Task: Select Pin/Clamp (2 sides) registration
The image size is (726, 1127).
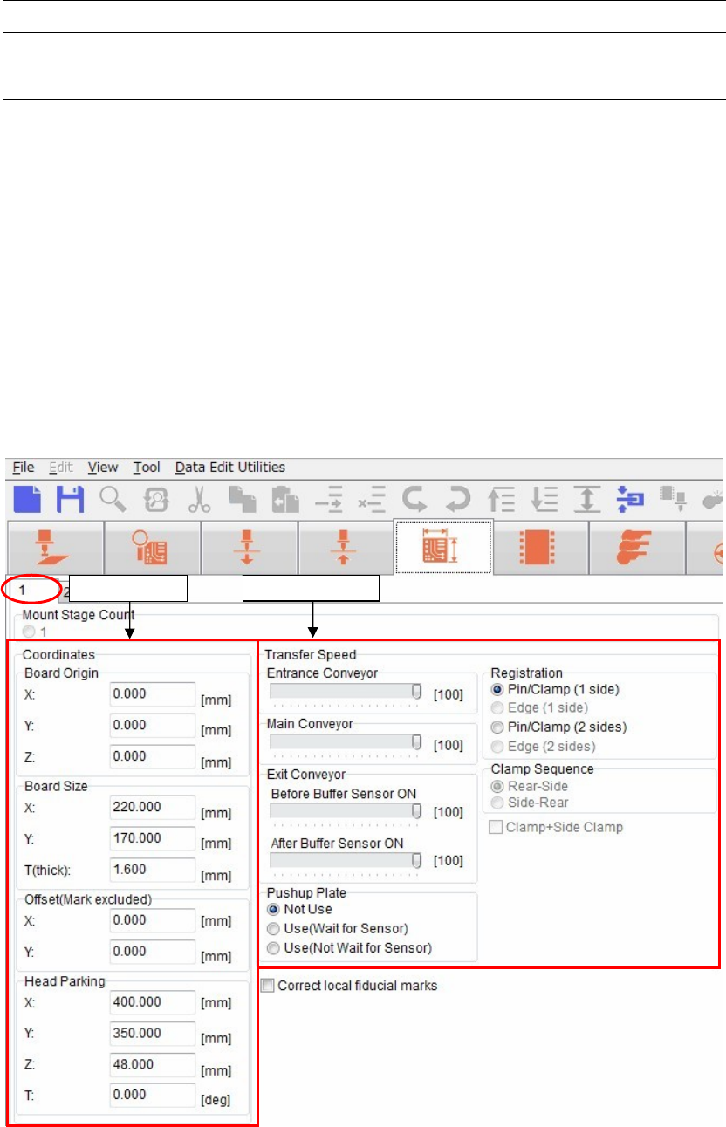Action: point(558,727)
